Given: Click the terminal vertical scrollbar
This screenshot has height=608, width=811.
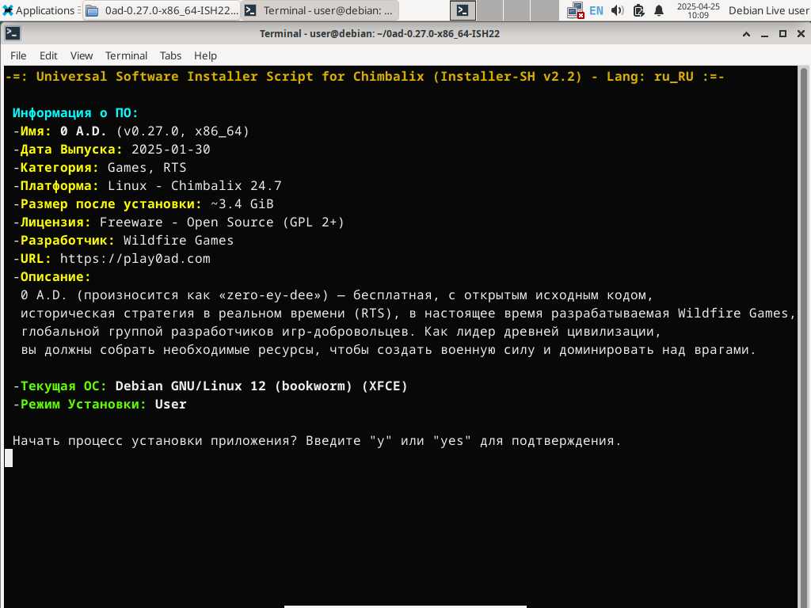Looking at the screenshot, I should click(804, 336).
